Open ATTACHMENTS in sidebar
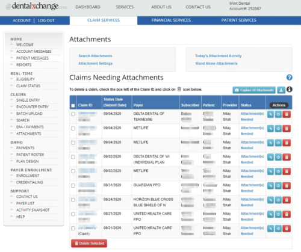301x252 pixels. click(28, 134)
